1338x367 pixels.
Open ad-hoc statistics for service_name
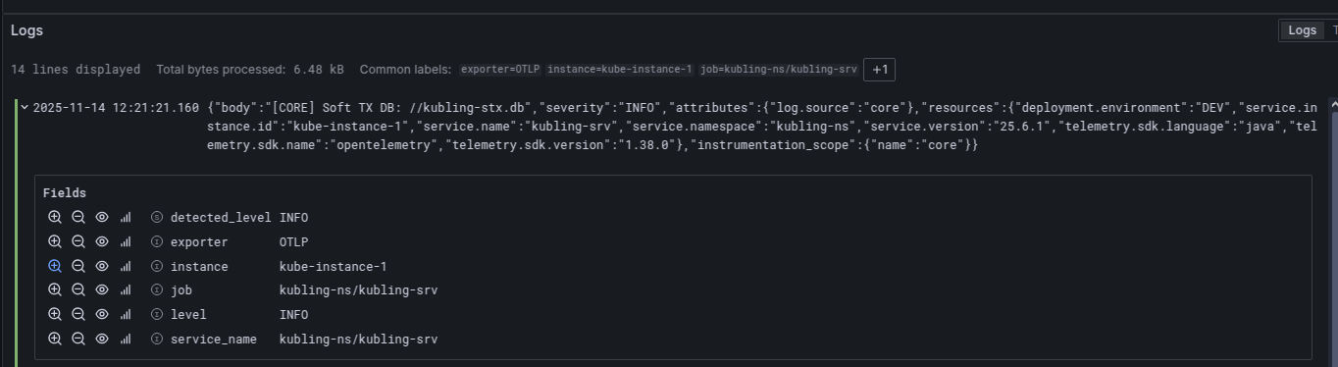126,339
